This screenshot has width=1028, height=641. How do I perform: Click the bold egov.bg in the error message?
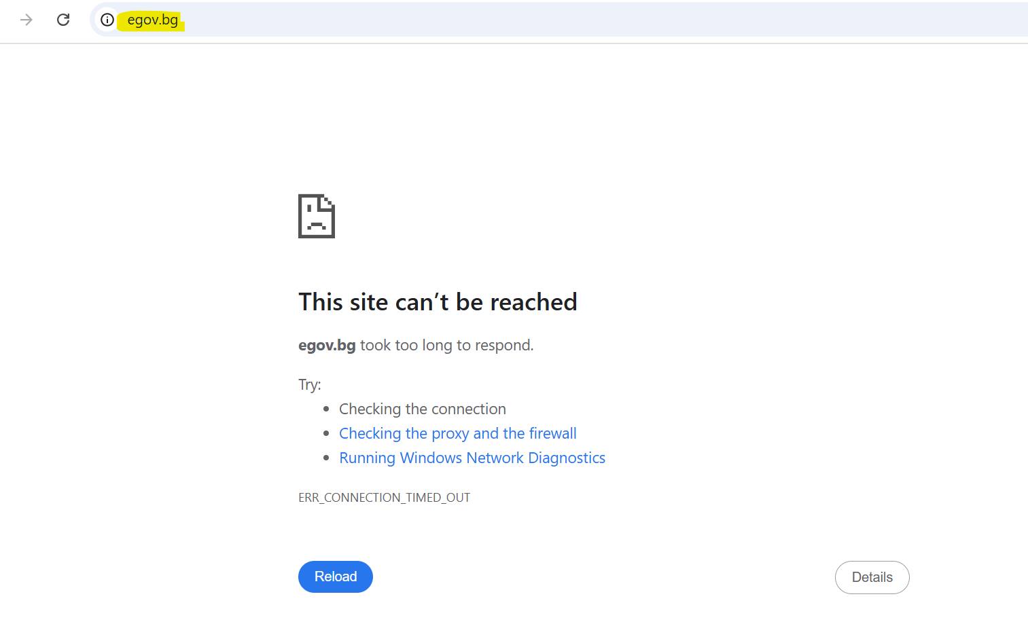pyautogui.click(x=327, y=346)
